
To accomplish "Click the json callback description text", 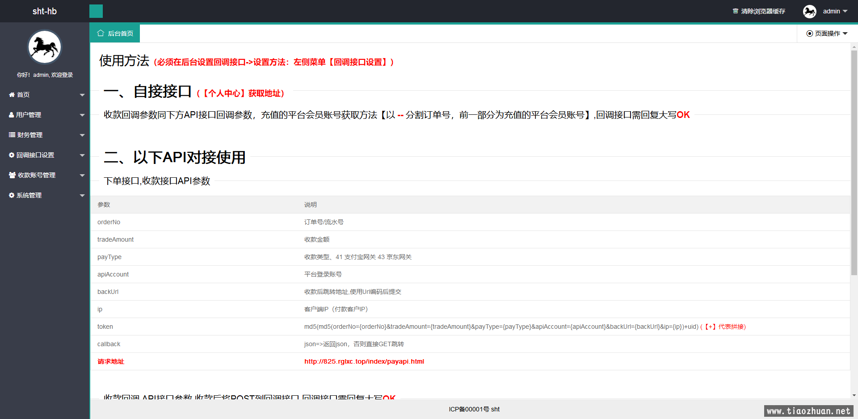I will click(354, 344).
